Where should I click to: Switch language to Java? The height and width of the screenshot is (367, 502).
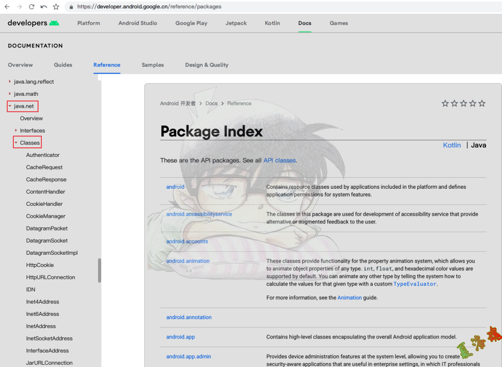tap(478, 145)
